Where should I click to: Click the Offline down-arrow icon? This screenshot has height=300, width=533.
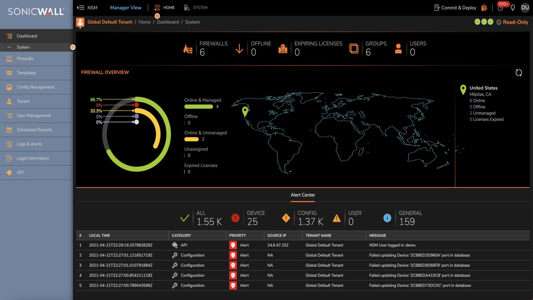tap(239, 49)
